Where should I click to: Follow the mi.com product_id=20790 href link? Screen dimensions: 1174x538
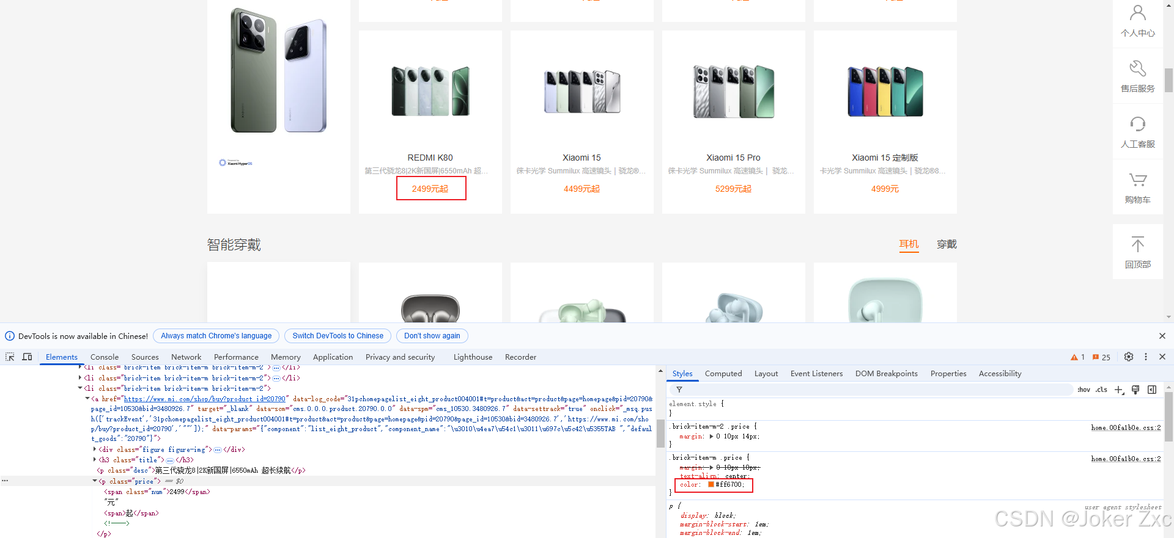click(x=205, y=399)
